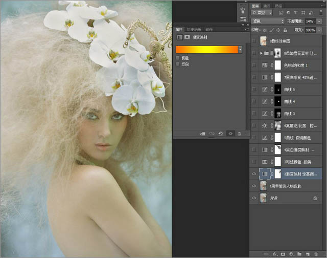
Task: Show the 曲线 5 layer visibility
Action: (x=254, y=89)
